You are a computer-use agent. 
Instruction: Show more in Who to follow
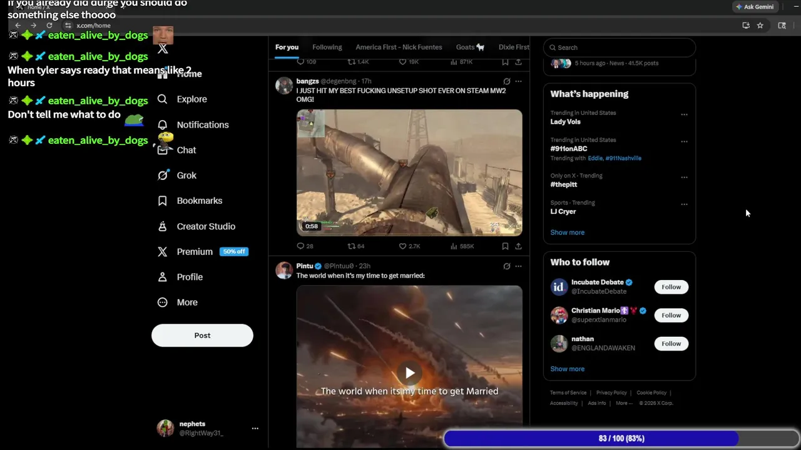[567, 369]
